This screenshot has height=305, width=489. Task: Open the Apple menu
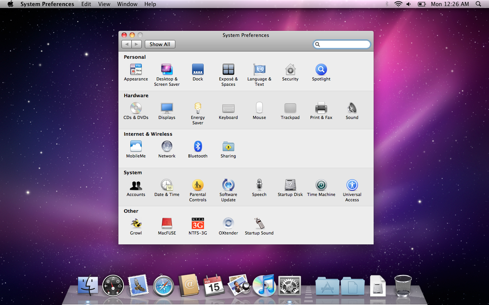pyautogui.click(x=10, y=4)
